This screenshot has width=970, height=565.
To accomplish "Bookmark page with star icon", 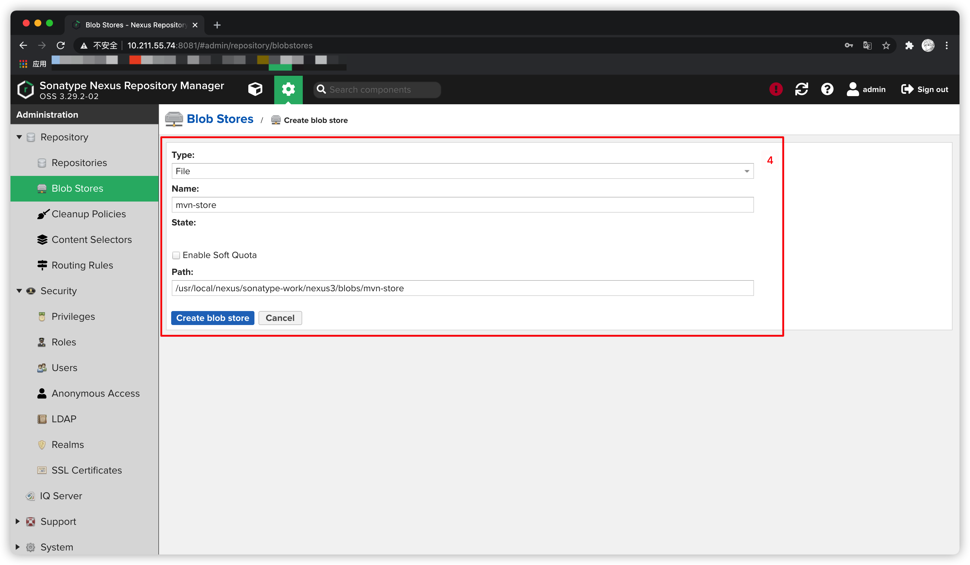I will tap(886, 45).
